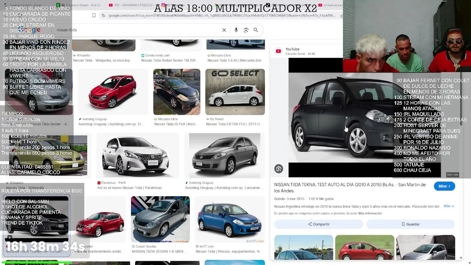Click the Compartir share button
471x265 pixels.
point(319,224)
